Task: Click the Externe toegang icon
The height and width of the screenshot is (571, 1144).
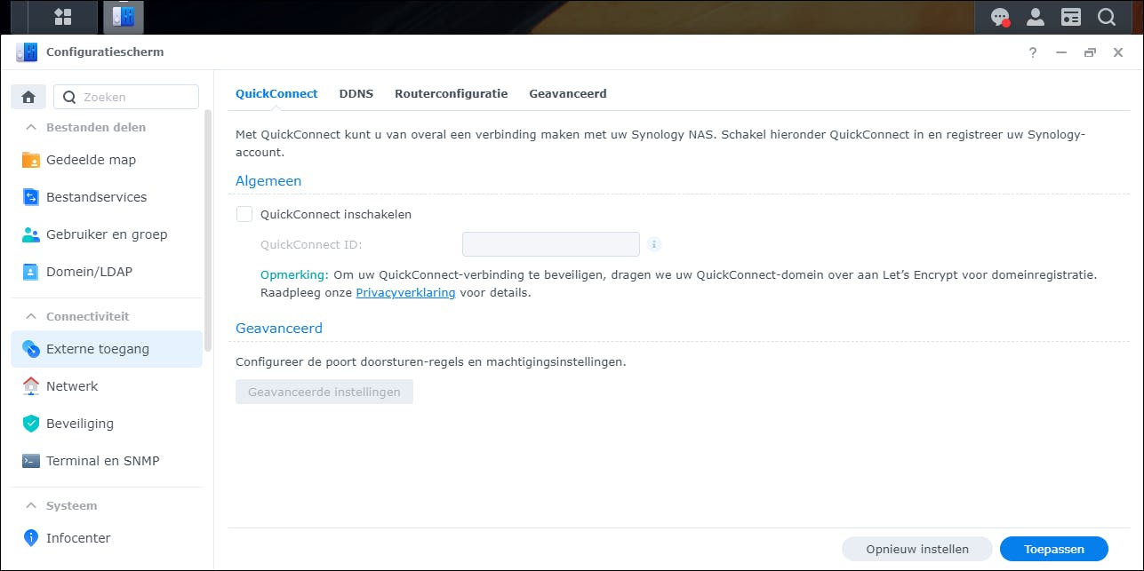Action: (x=31, y=349)
